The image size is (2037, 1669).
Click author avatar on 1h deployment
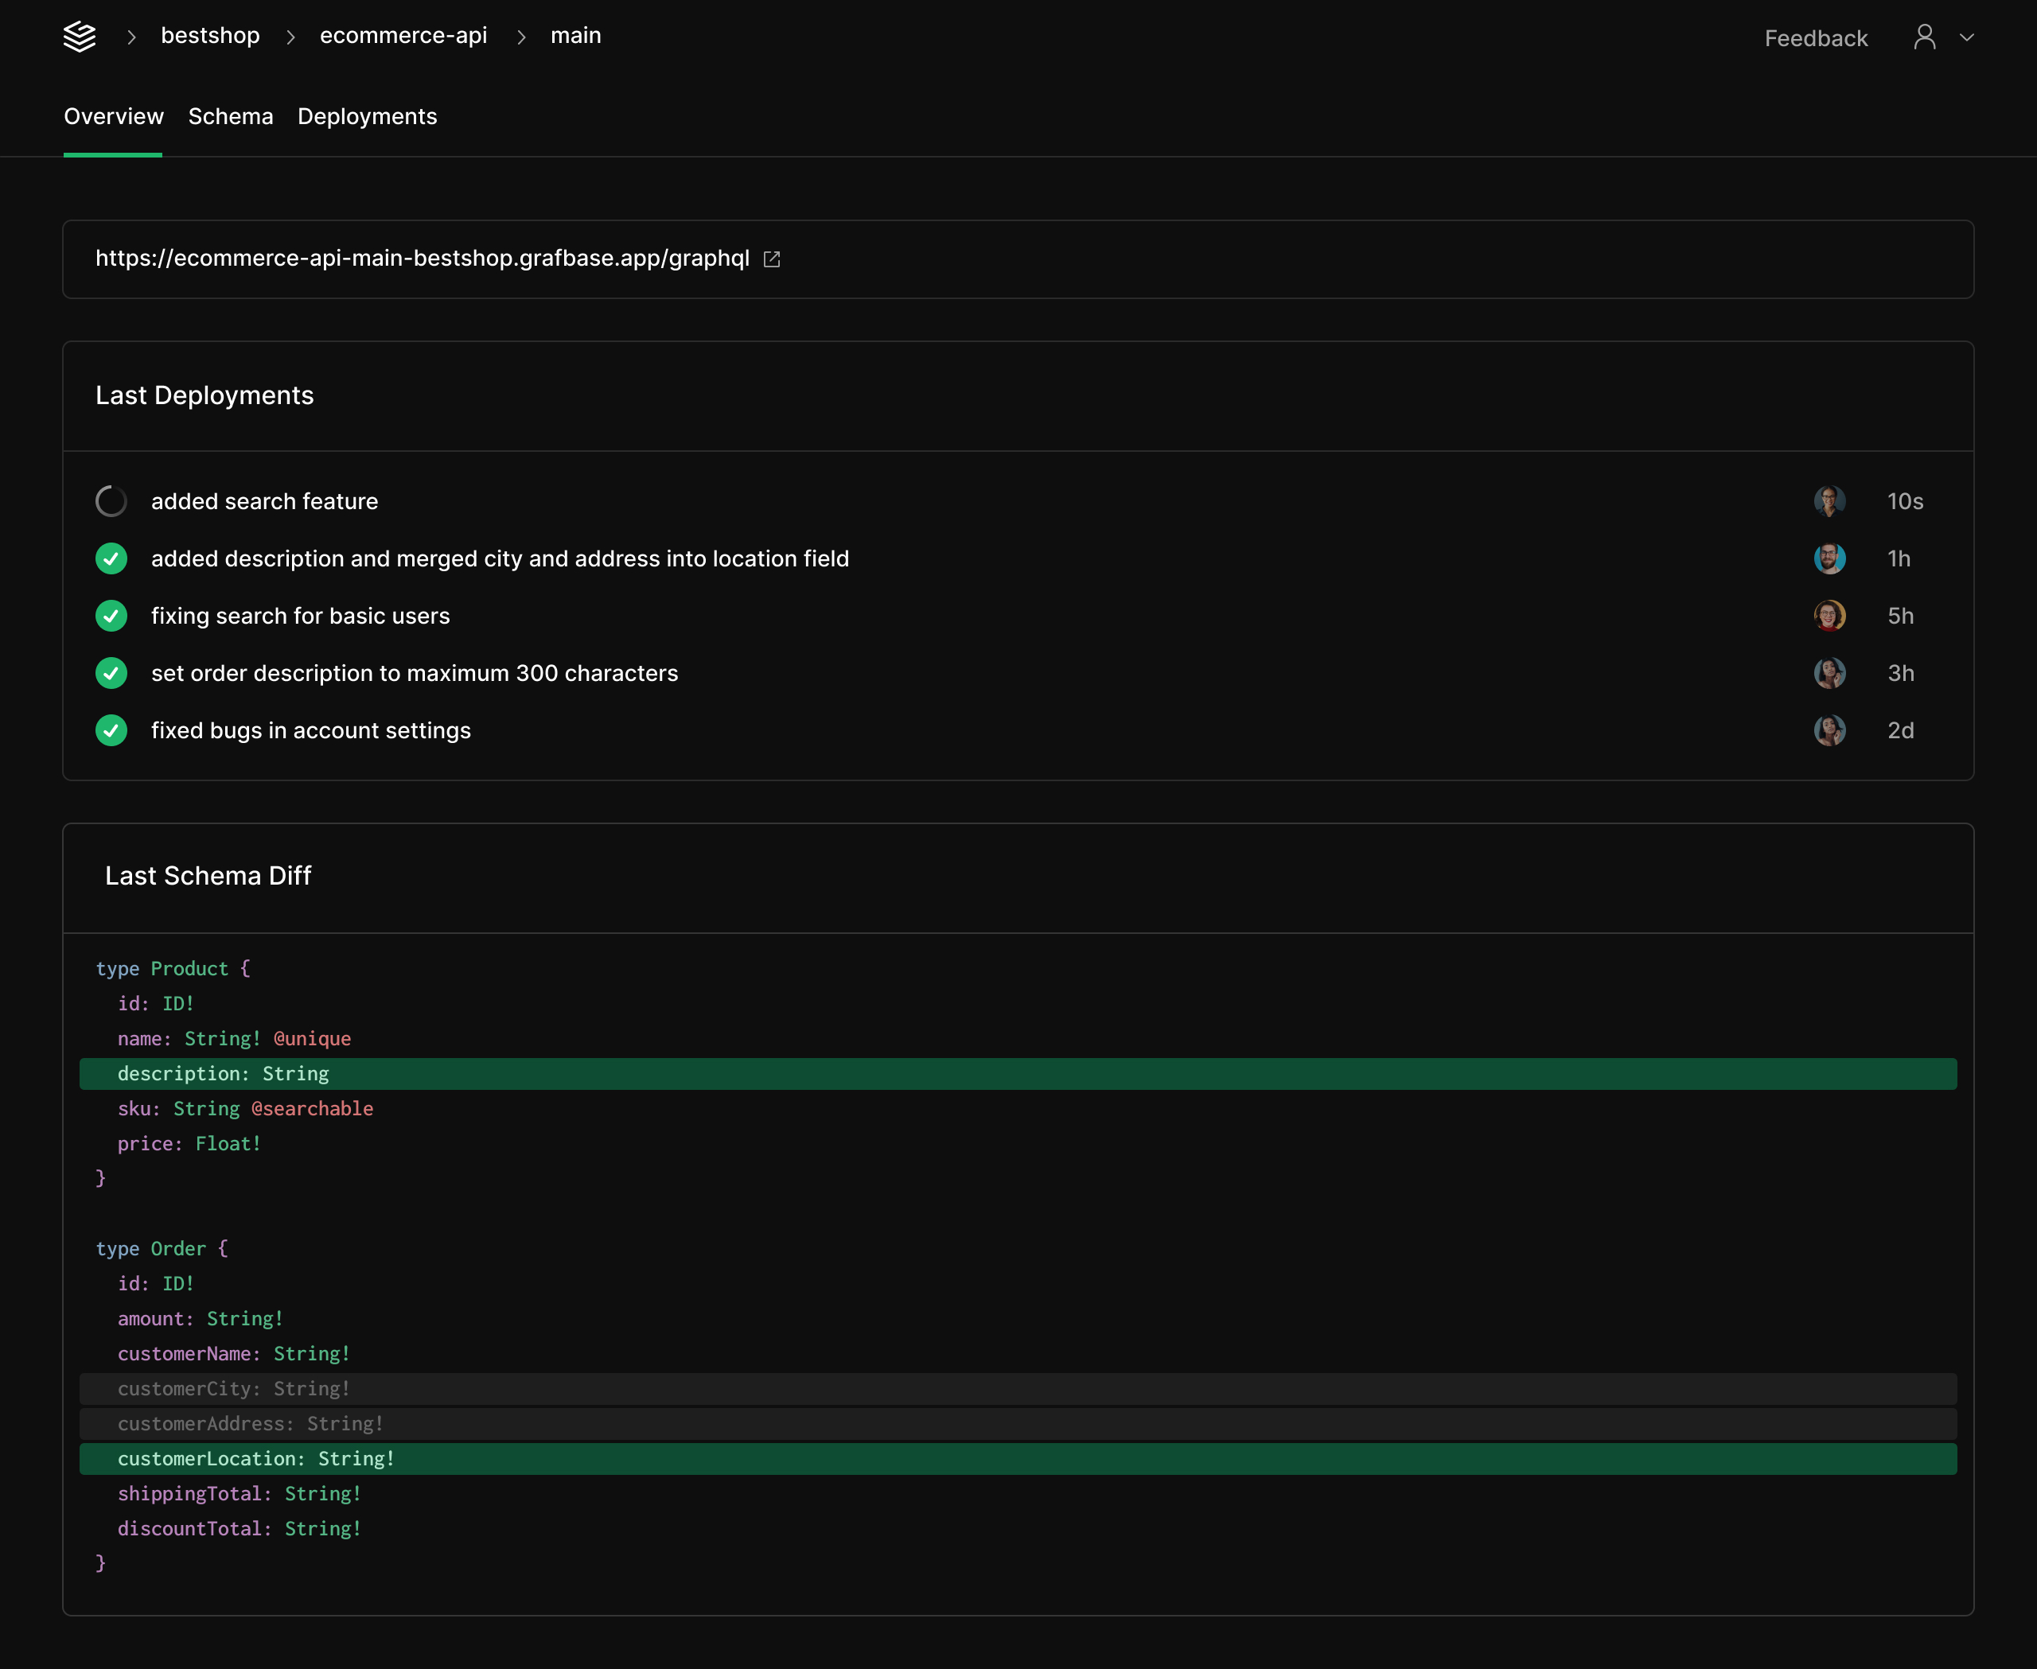[1829, 558]
